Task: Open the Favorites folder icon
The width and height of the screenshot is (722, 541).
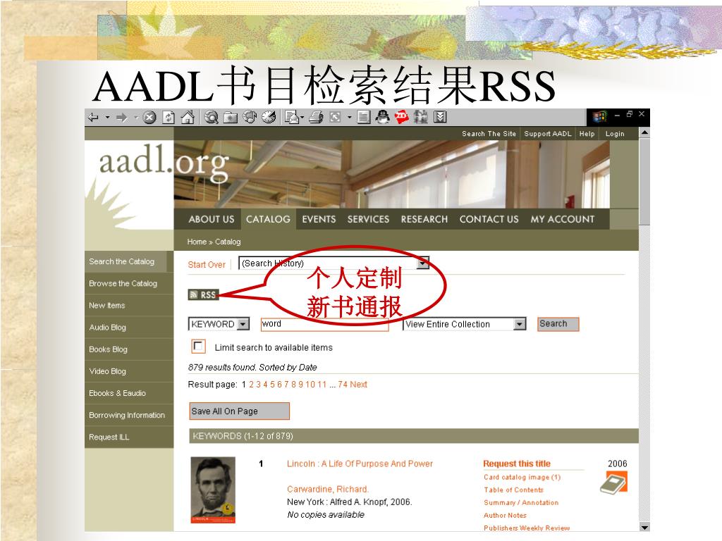Action: [231, 118]
